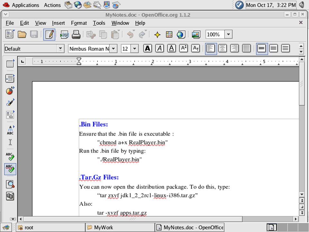Open the Hyperlink dialog globe icon
Viewport: 309px width, 232px height.
pyautogui.click(x=181, y=34)
